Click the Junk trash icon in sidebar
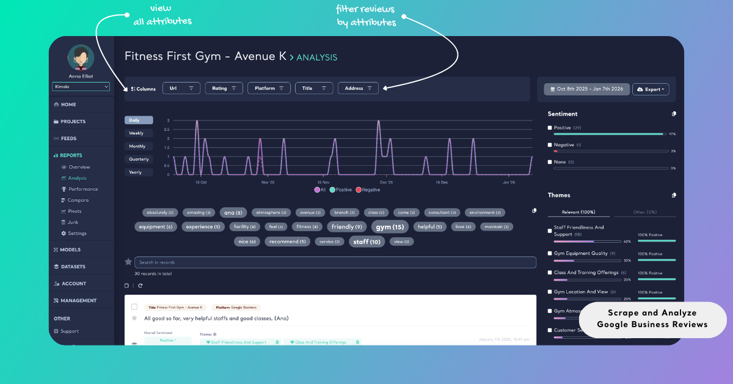Image resolution: width=733 pixels, height=384 pixels. click(x=64, y=222)
